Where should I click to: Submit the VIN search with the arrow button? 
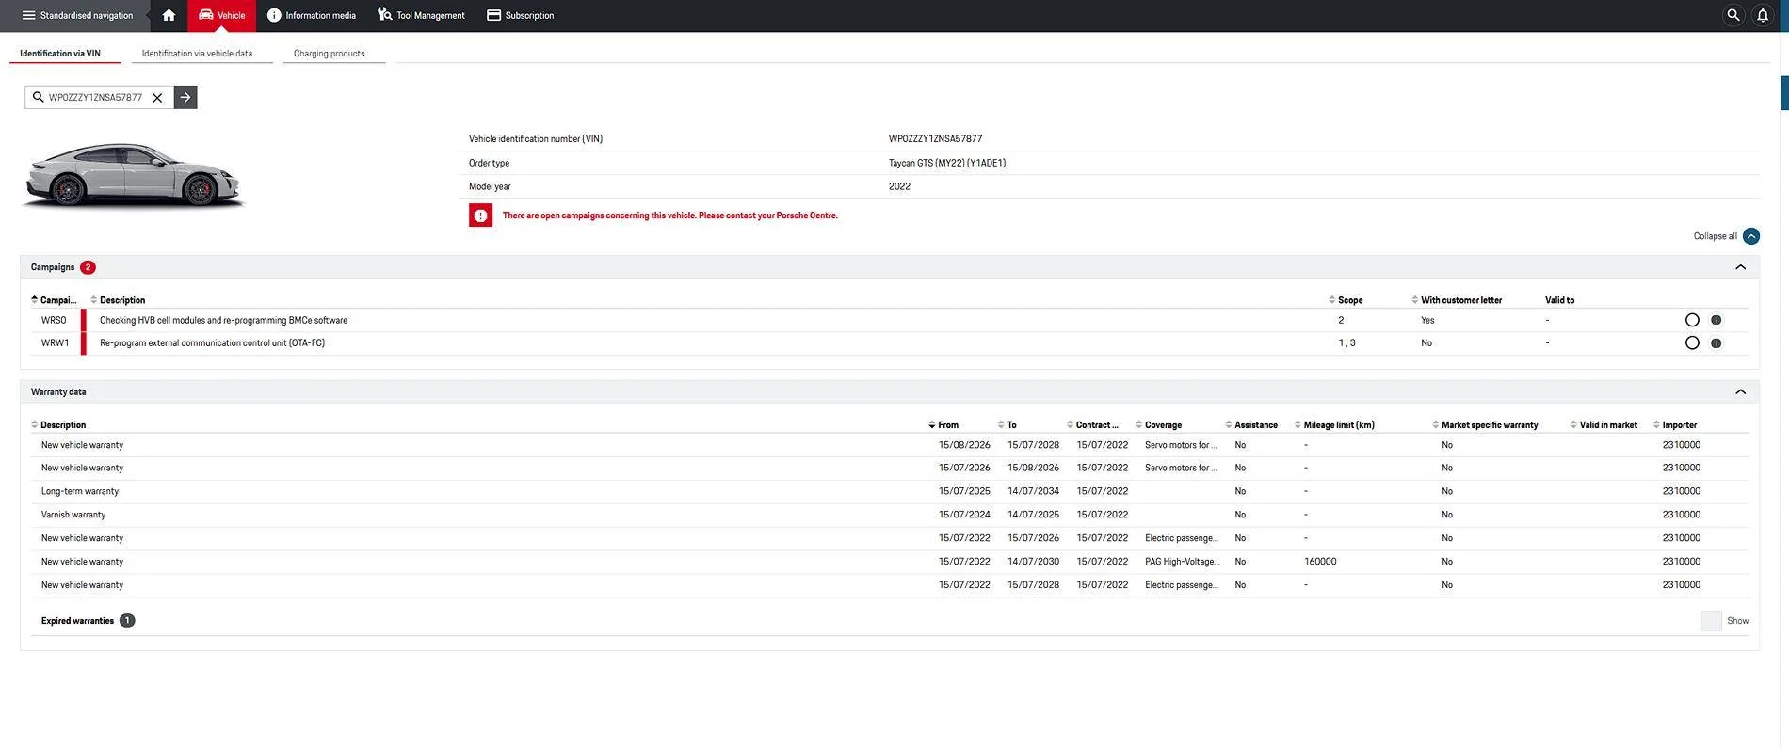point(185,97)
